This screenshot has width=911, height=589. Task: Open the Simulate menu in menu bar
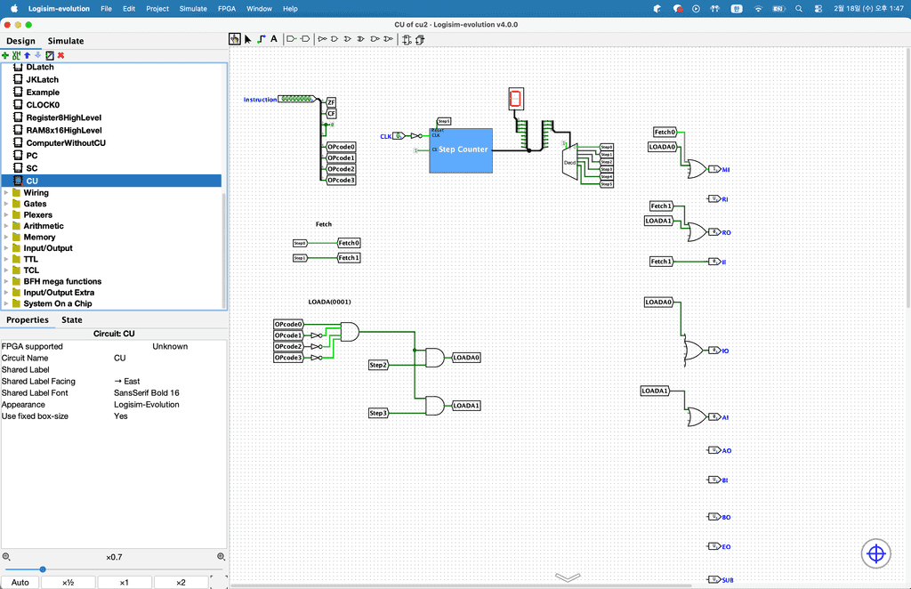pos(193,8)
